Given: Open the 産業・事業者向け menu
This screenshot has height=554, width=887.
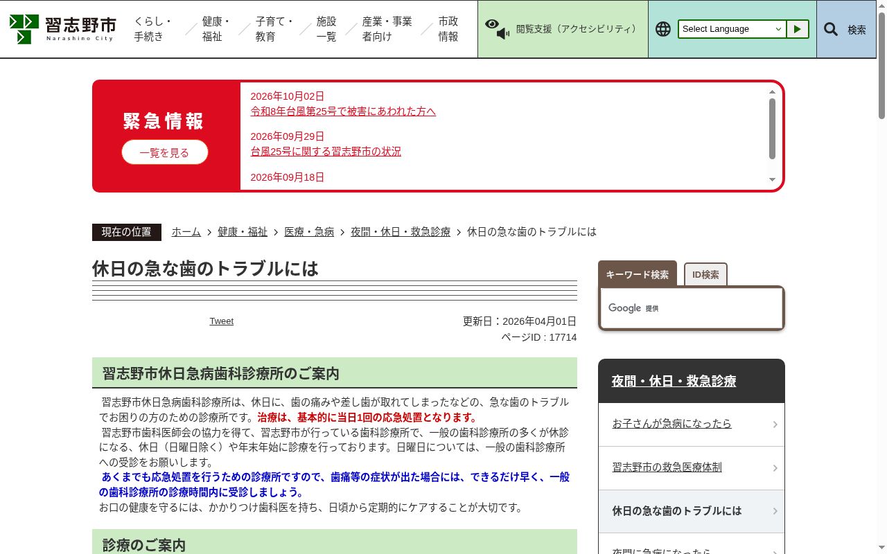Looking at the screenshot, I should click(387, 29).
